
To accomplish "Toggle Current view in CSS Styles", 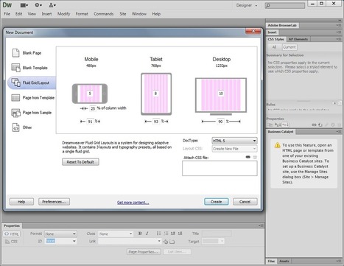I will click(x=289, y=47).
